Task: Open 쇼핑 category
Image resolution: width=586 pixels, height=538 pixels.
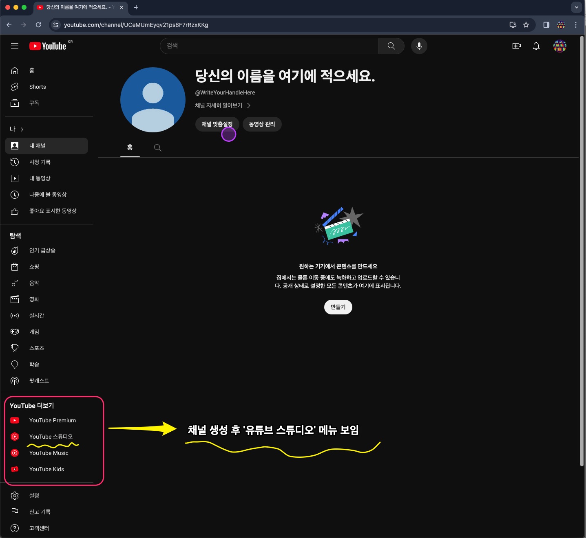Action: click(46, 267)
